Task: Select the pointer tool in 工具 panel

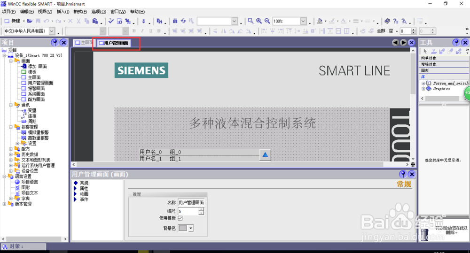Action: pos(425,52)
